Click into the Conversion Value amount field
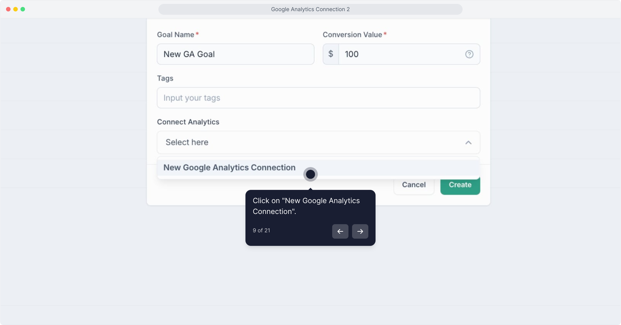This screenshot has height=325, width=621. pyautogui.click(x=401, y=54)
